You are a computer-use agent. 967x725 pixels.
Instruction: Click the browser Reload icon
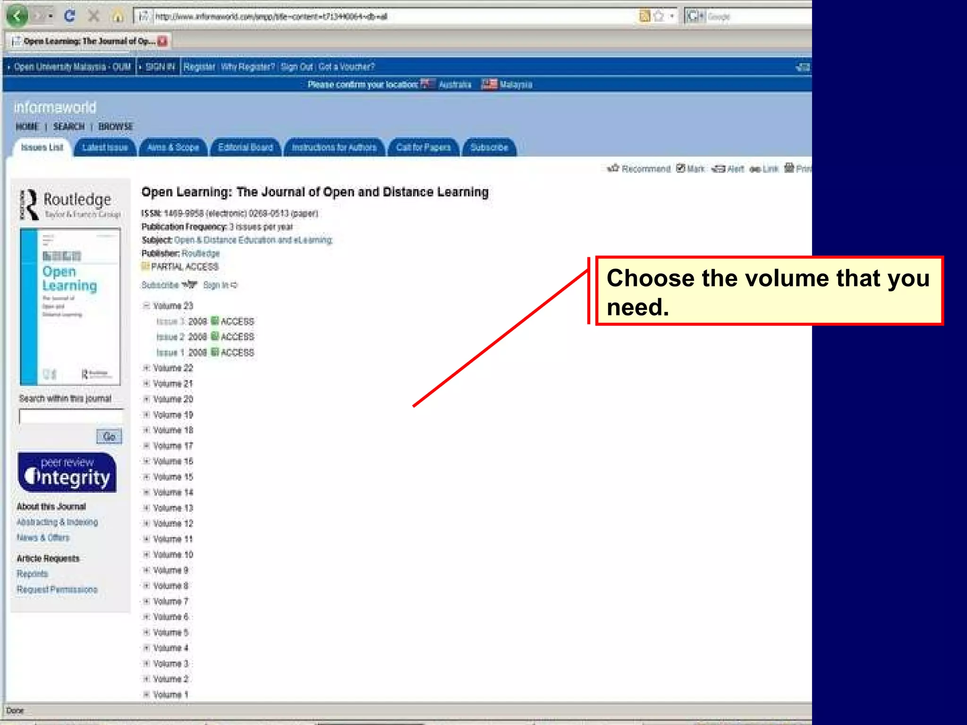[x=70, y=17]
